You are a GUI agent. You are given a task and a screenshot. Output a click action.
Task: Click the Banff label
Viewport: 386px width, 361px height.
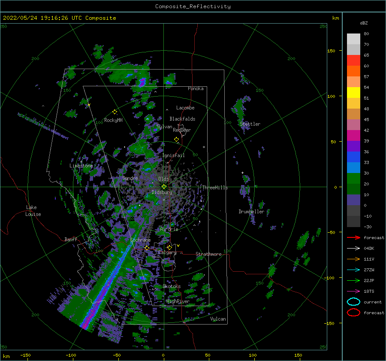(71, 239)
